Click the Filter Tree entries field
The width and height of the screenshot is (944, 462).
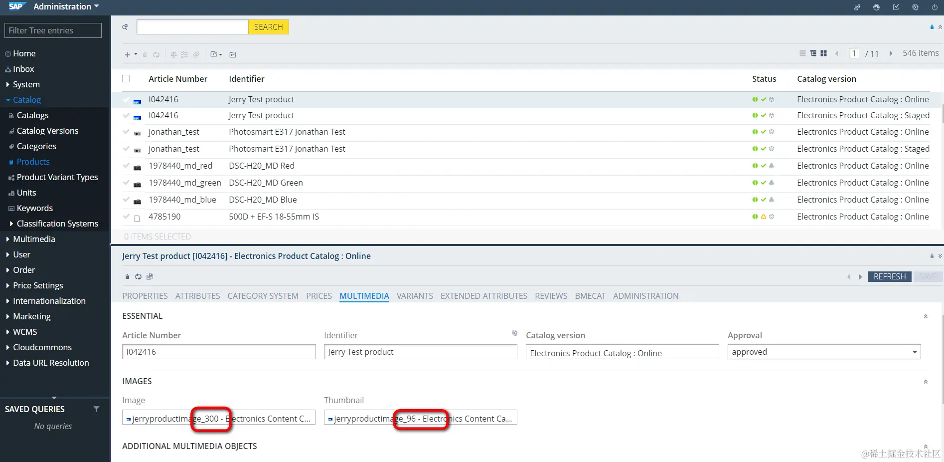coord(53,30)
